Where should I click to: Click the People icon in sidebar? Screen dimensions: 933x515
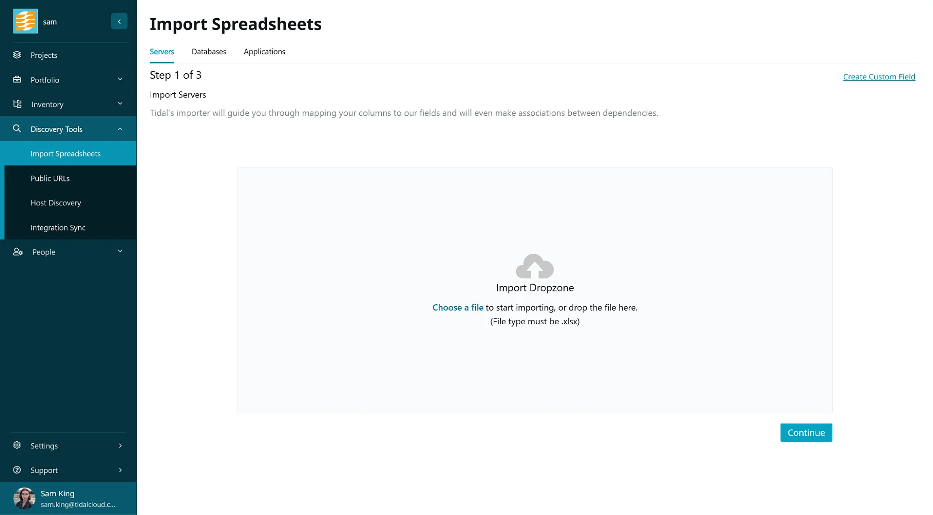tap(17, 251)
